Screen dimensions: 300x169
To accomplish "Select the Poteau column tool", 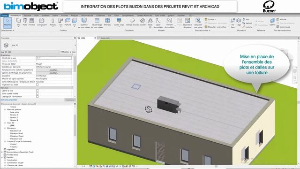I will pos(53,22).
